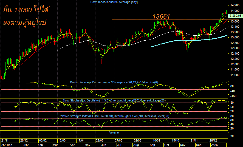
Task: Click the 15/10 date label
Action: (176, 140)
